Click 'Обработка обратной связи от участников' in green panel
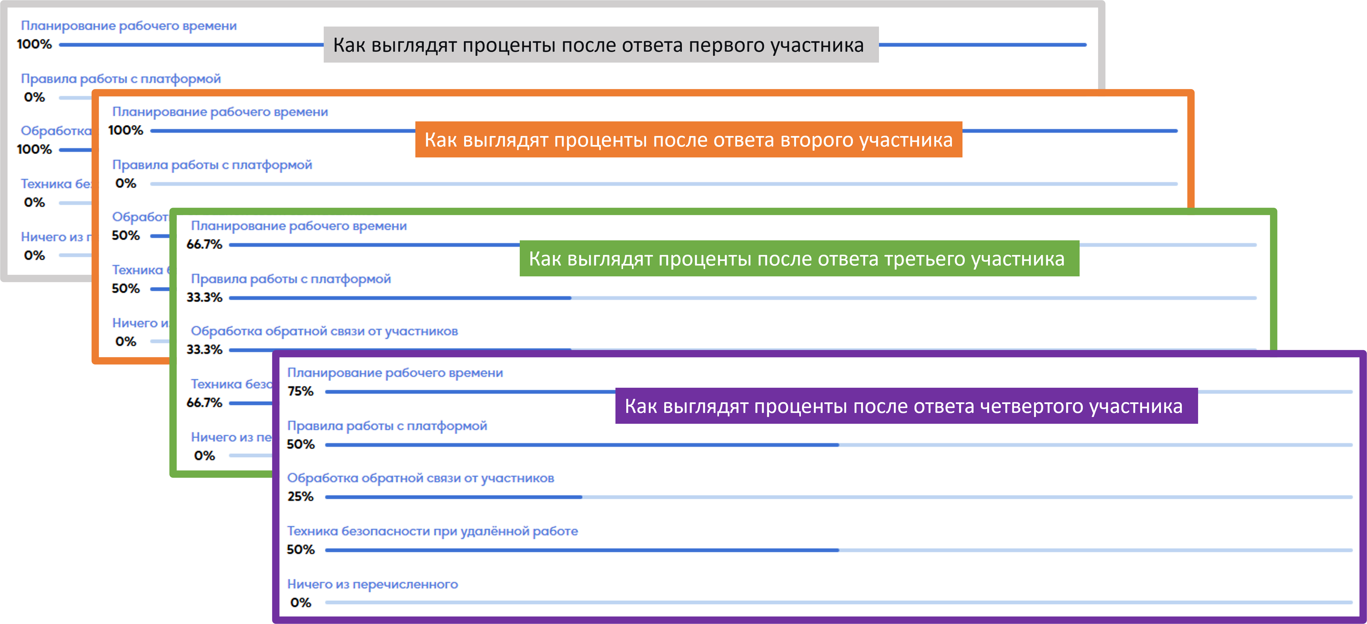The height and width of the screenshot is (624, 1367). coord(324,331)
